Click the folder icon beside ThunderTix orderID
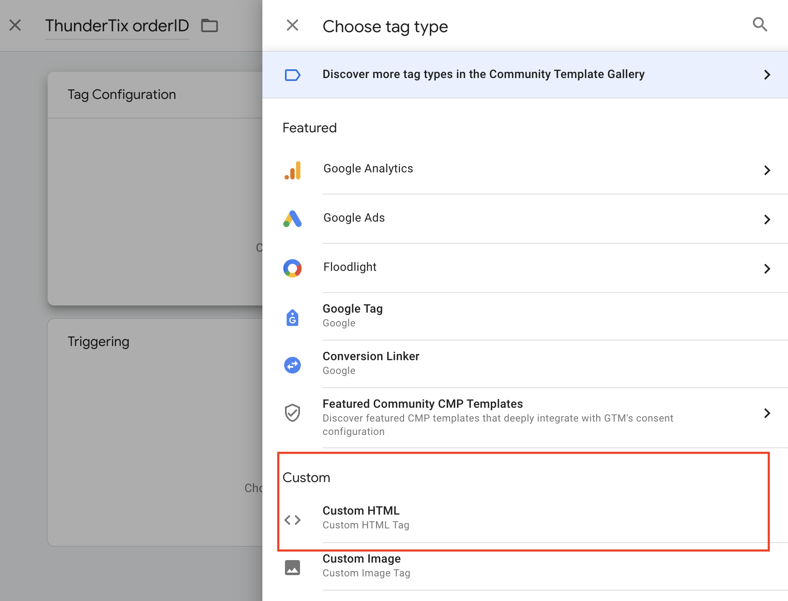 (210, 25)
